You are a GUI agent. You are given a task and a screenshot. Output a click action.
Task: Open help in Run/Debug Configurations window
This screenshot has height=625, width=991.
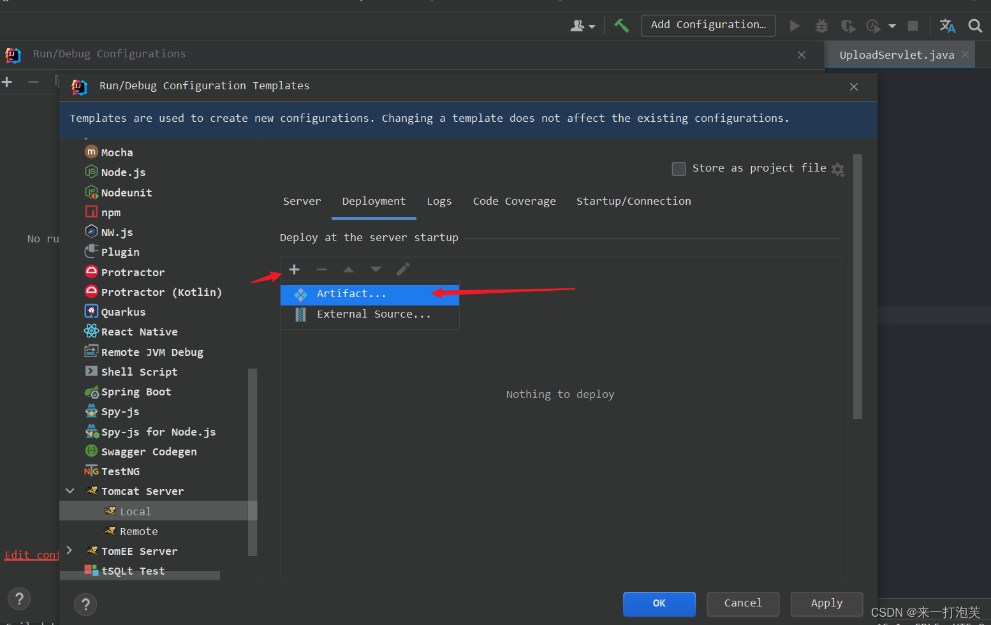click(x=19, y=599)
